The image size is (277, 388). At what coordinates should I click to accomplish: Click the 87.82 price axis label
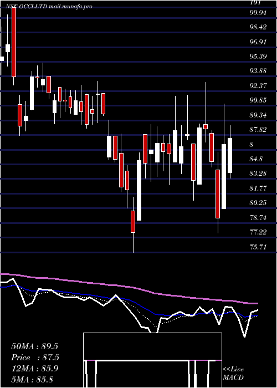pyautogui.click(x=258, y=130)
